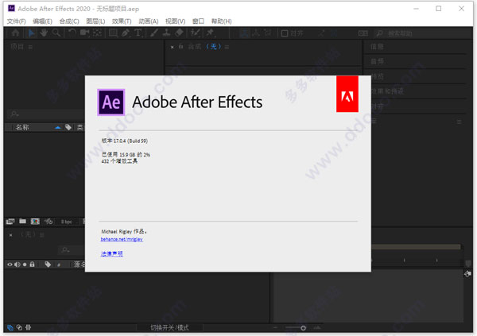Click 切换开关/模式 toggle switches button
477x336 pixels.
click(170, 328)
